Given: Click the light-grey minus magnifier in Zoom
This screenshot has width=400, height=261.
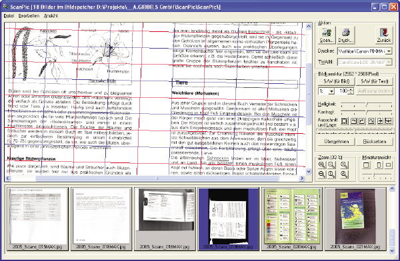Looking at the screenshot, I should click(331, 165).
